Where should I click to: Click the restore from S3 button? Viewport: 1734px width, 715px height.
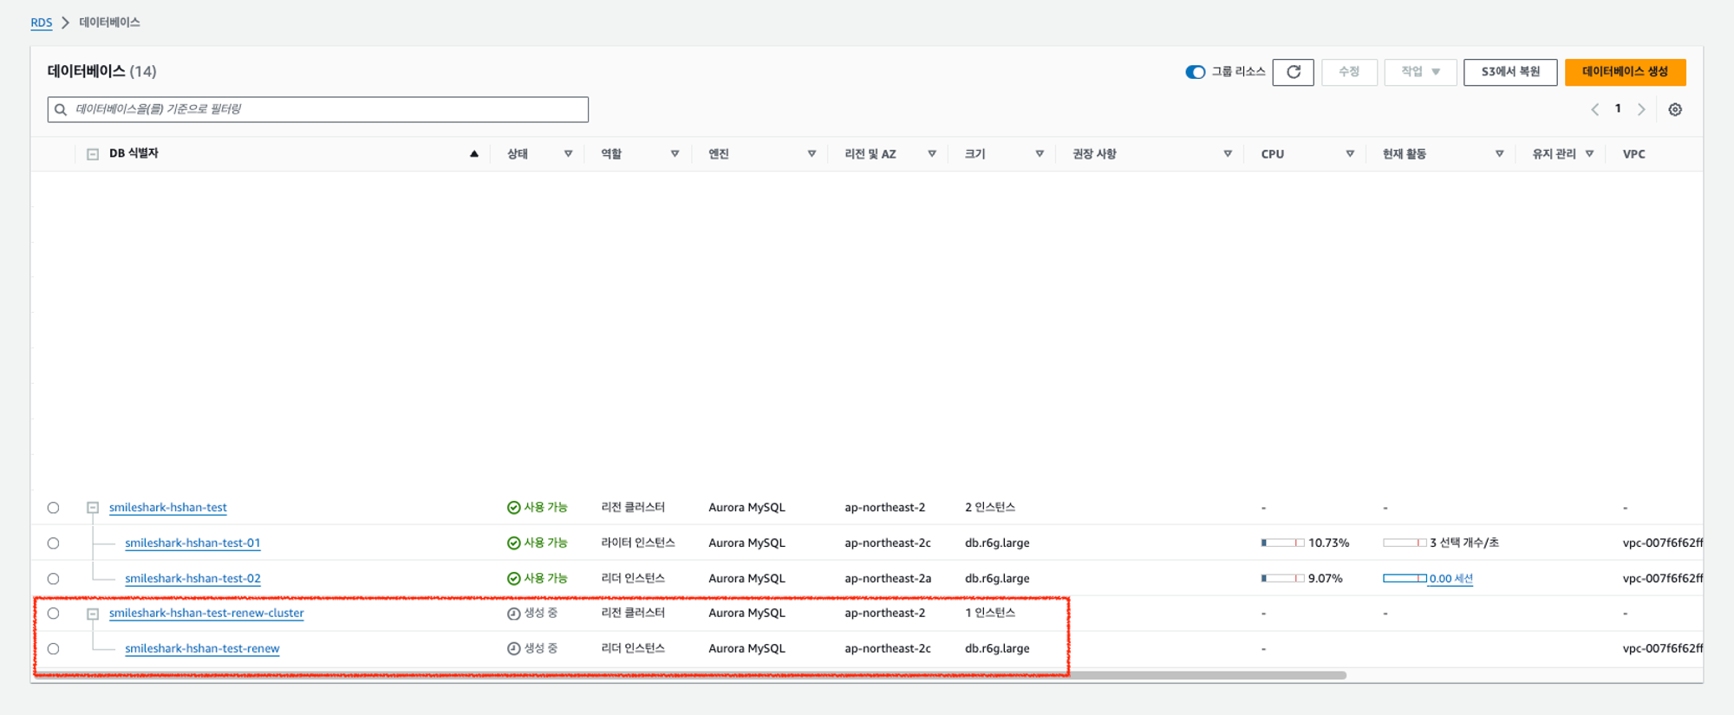click(1509, 72)
